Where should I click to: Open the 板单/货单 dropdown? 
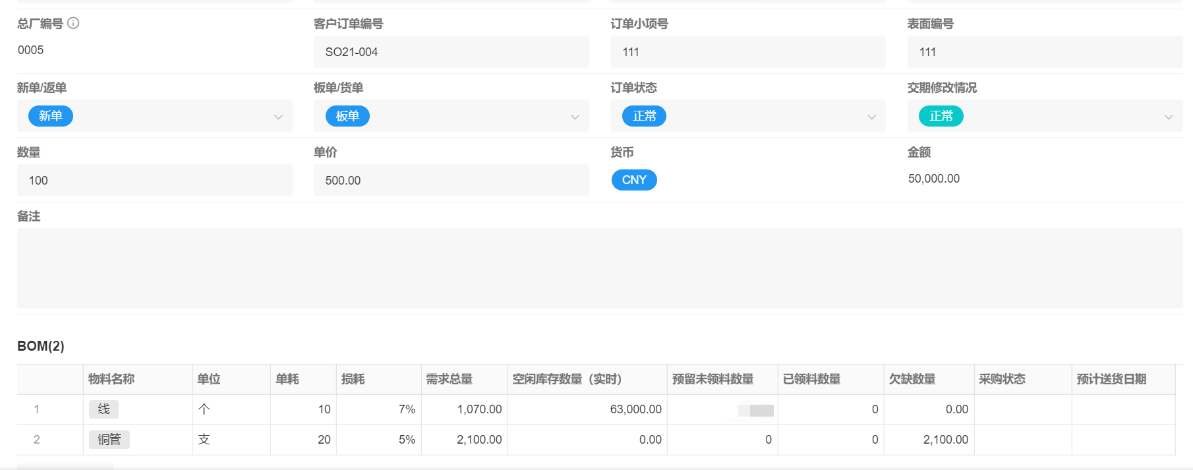click(x=451, y=116)
